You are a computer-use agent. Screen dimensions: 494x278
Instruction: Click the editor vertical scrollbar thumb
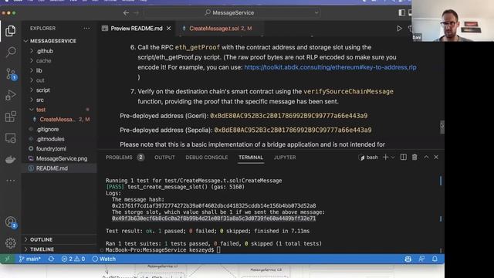point(442,127)
